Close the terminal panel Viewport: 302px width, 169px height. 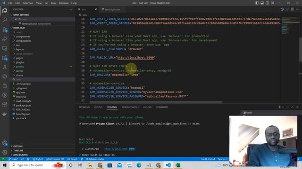pyautogui.click(x=298, y=107)
